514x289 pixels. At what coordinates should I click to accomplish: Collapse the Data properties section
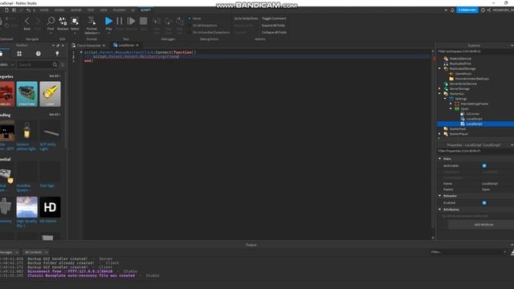click(x=440, y=159)
